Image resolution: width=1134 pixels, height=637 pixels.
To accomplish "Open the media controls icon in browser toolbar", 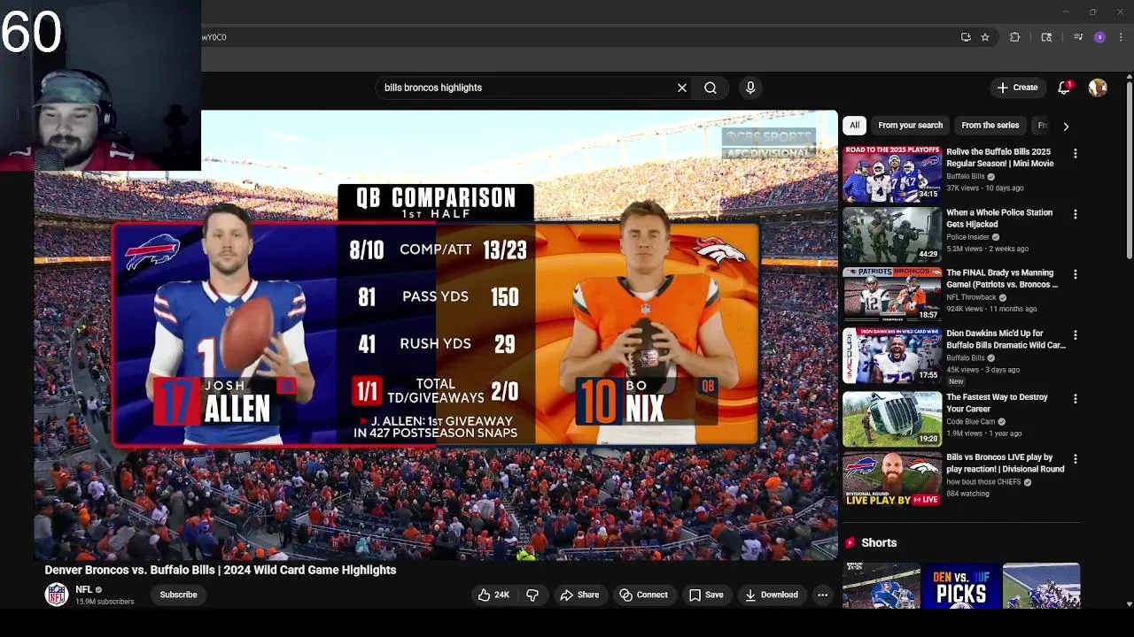I will (x=1078, y=37).
